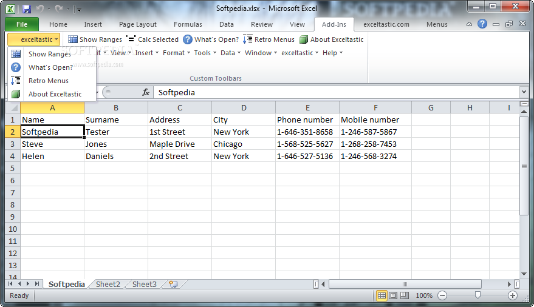This screenshot has width=534, height=307.
Task: Click formula bar containing Softpedia
Action: click(x=337, y=92)
